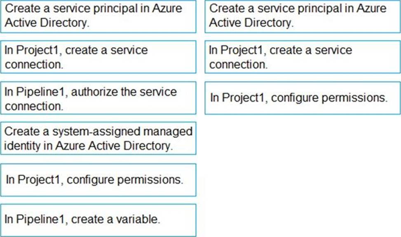The height and width of the screenshot is (237, 401).
Task: Click left-column 'create a service connection' item
Action: click(x=98, y=57)
